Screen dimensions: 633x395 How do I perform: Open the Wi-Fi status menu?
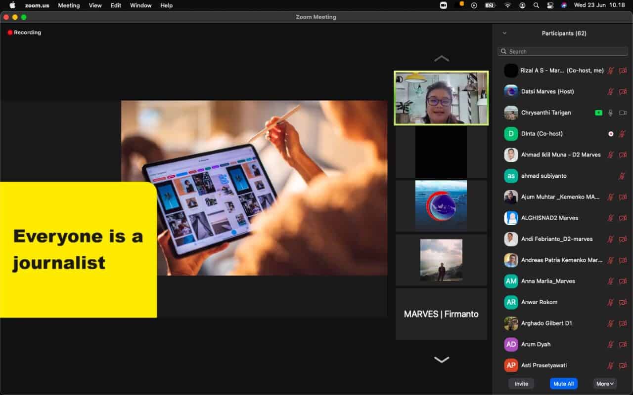coord(507,5)
